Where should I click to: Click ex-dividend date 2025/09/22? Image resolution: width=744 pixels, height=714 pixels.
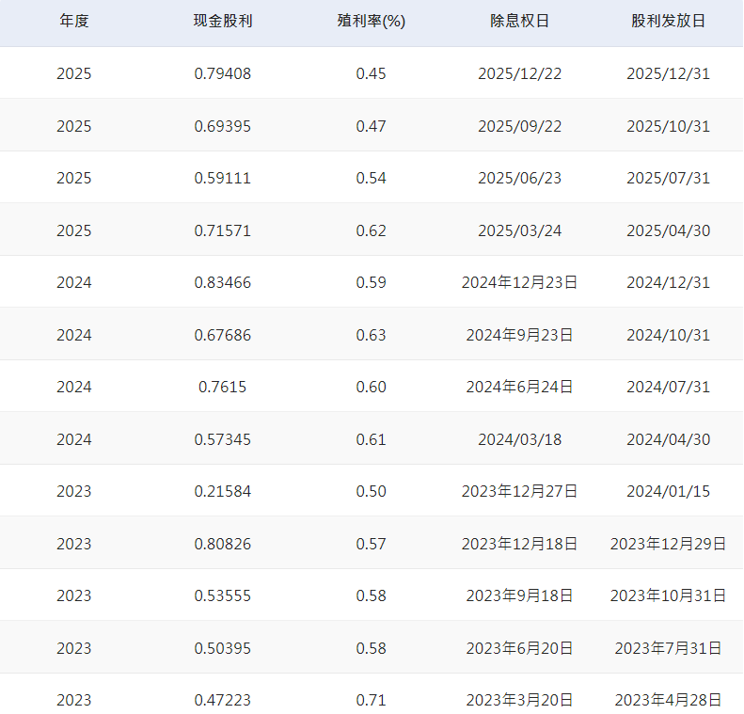[519, 126]
